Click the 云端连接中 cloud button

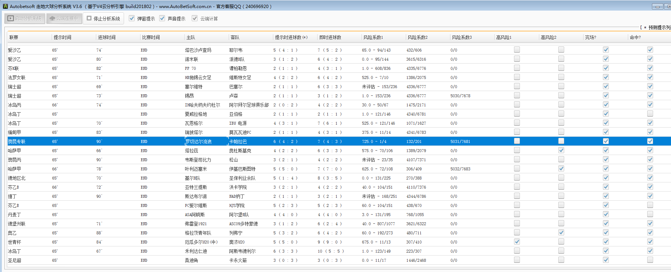(64, 18)
